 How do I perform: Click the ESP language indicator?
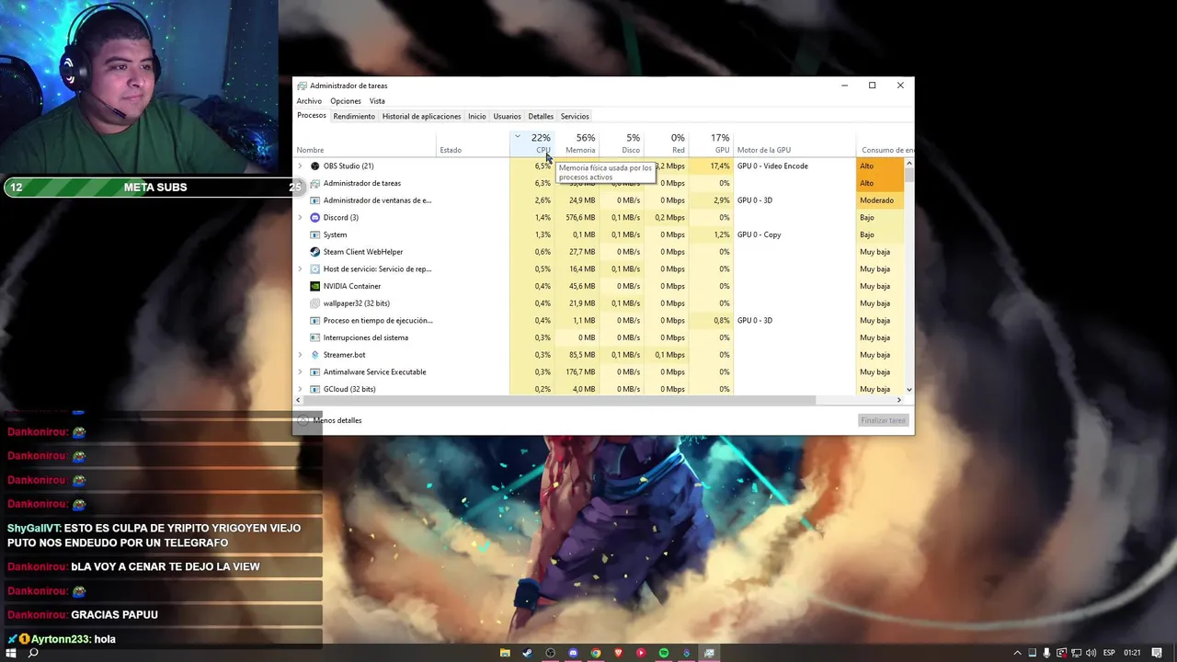click(x=1109, y=653)
